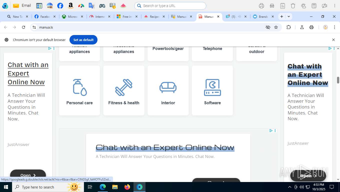Open the Chromium three-dot menu
Viewport: 340px width, 192px height.
[334, 27]
